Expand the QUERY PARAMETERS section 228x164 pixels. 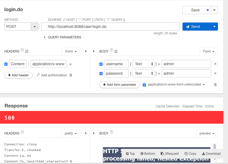[x=63, y=37]
